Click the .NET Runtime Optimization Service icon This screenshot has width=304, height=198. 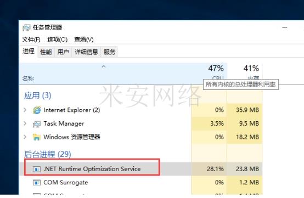37,169
